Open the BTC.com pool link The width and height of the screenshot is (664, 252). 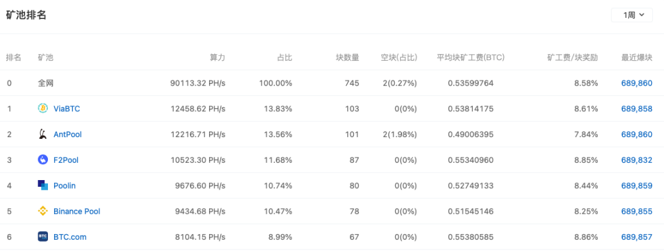(70, 237)
